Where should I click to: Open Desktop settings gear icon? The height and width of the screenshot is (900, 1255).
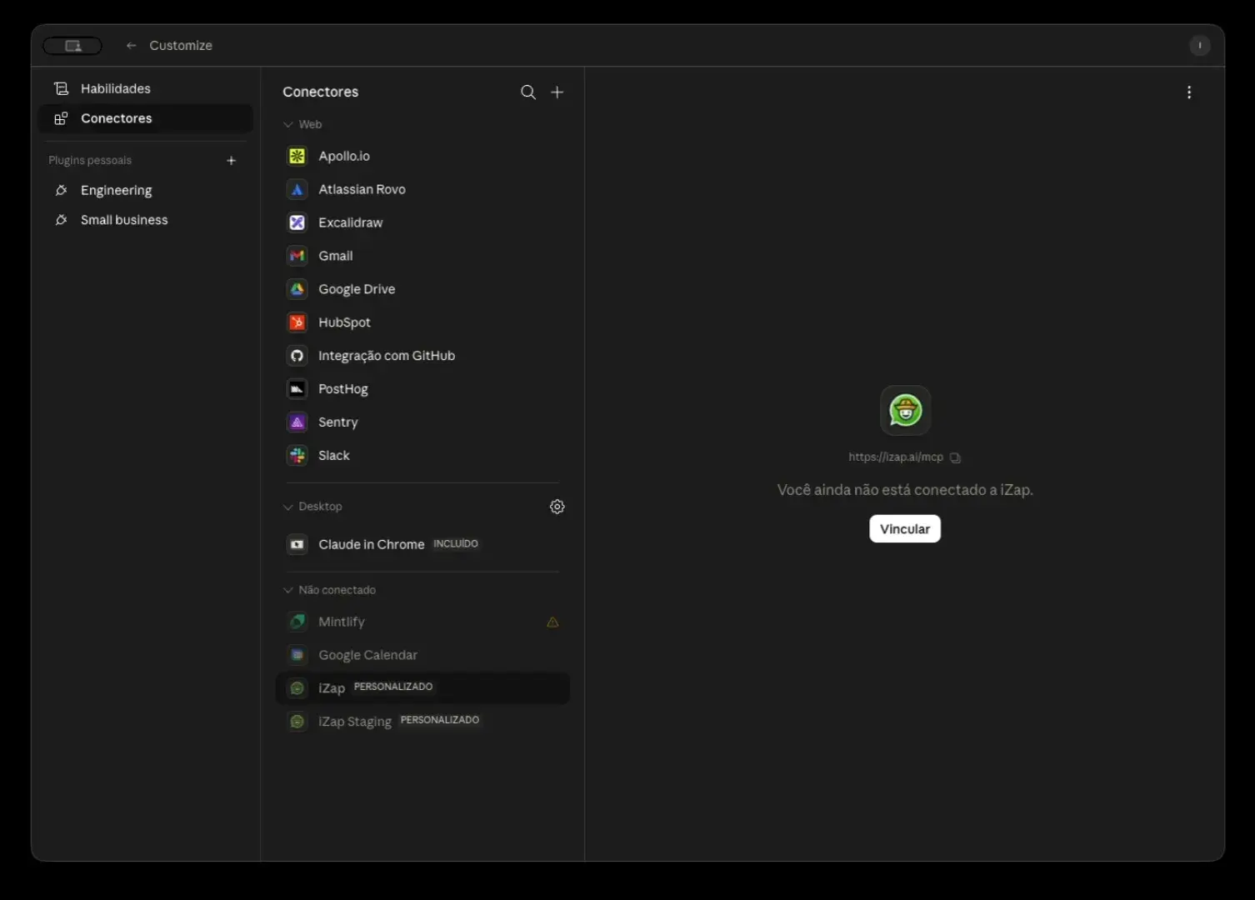click(557, 507)
